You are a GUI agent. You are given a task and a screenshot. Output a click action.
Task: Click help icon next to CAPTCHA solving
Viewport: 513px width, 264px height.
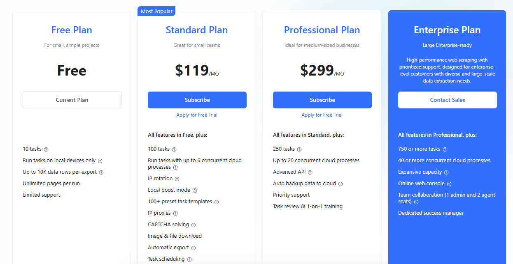click(194, 225)
